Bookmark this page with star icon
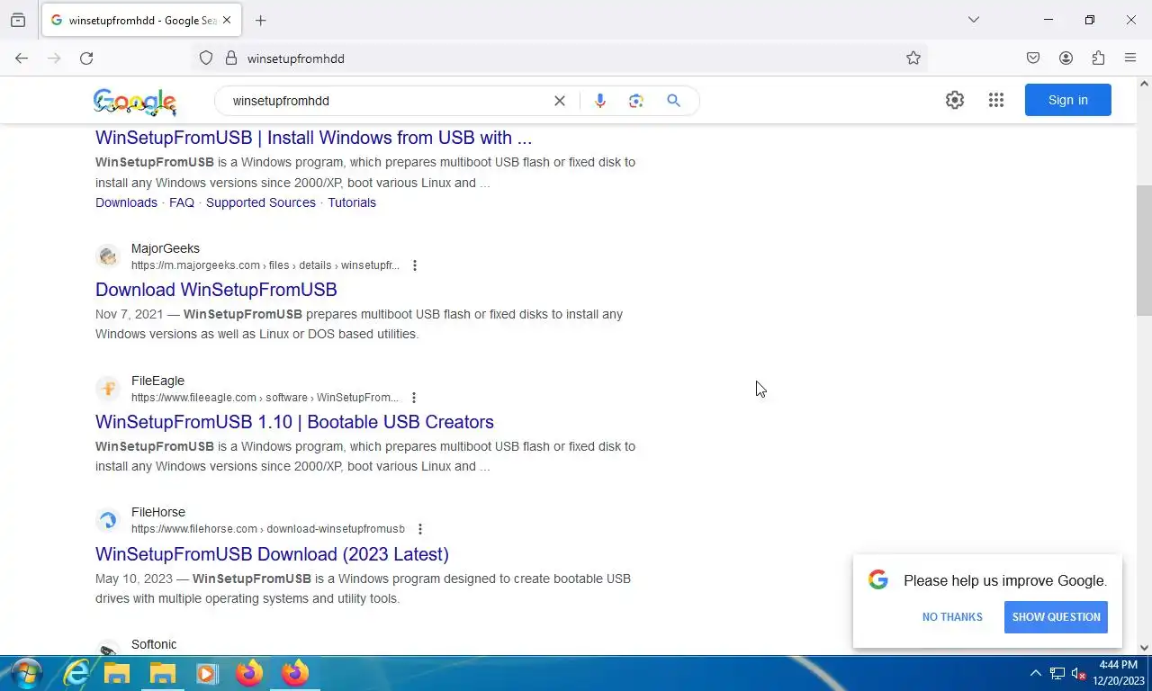The height and width of the screenshot is (691, 1152). 913,58
